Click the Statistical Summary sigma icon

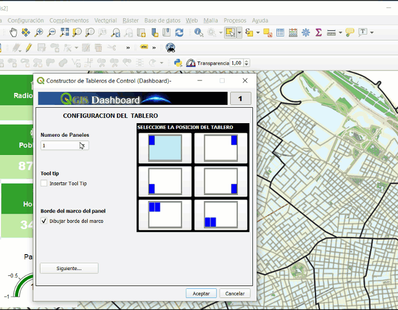tap(318, 32)
